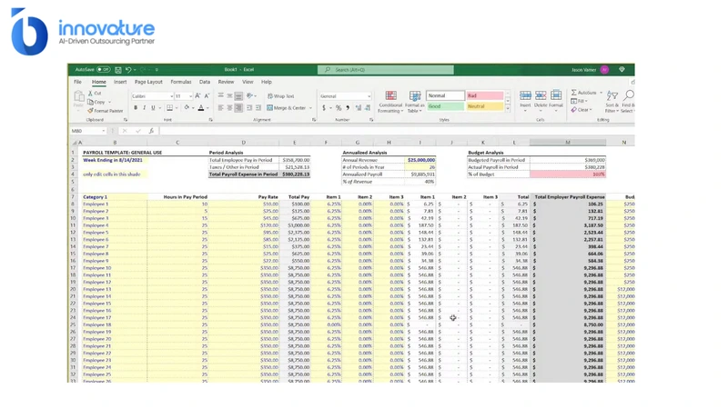Toggle Underline formatting
This screenshot has height=409, width=728.
coord(153,108)
